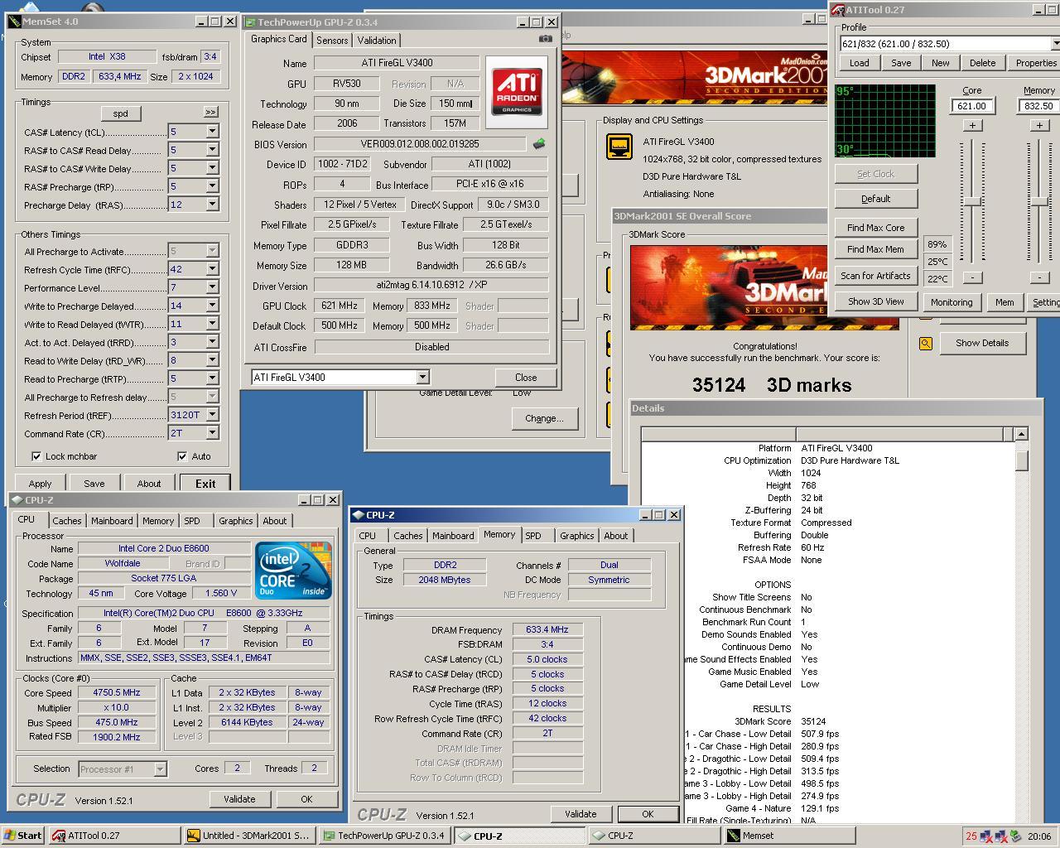Open the ATITool Profile dropdown
The height and width of the screenshot is (848, 1060).
1055,43
